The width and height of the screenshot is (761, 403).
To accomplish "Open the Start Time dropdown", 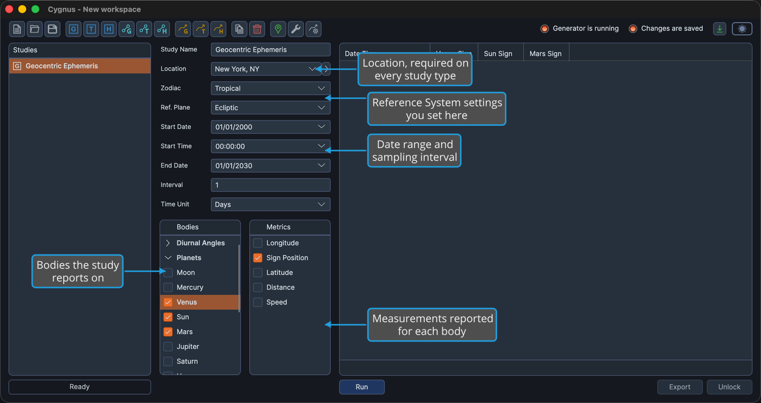I will tap(270, 146).
